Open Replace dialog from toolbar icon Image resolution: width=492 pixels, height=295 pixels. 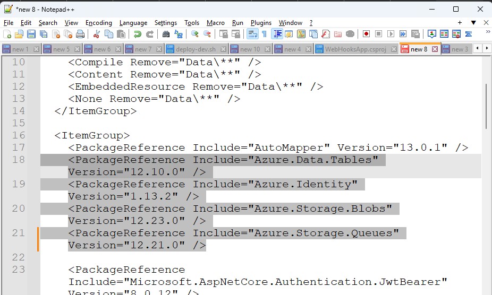click(x=178, y=34)
